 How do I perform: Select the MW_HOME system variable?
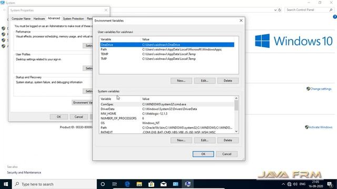pyautogui.click(x=167, y=113)
